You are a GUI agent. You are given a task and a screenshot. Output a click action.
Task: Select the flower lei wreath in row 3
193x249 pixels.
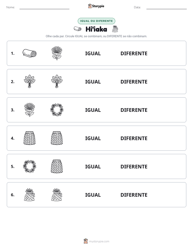click(x=57, y=110)
